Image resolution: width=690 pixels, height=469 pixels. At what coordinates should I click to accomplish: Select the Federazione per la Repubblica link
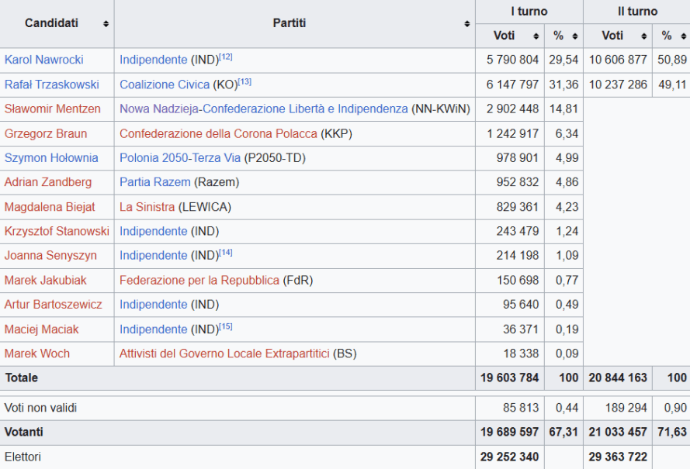[x=199, y=280]
